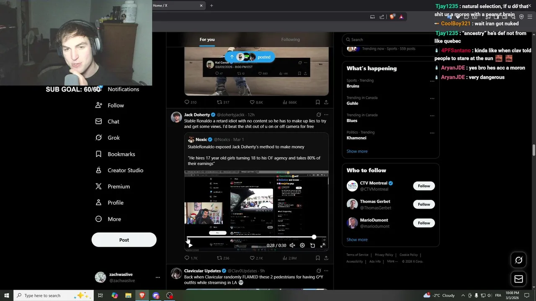
Task: Click the Brave Shields lion icon
Action: coord(392,17)
